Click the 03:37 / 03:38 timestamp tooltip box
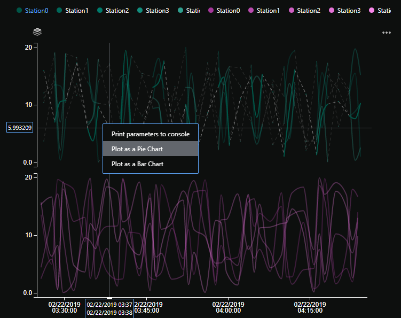 coord(109,308)
